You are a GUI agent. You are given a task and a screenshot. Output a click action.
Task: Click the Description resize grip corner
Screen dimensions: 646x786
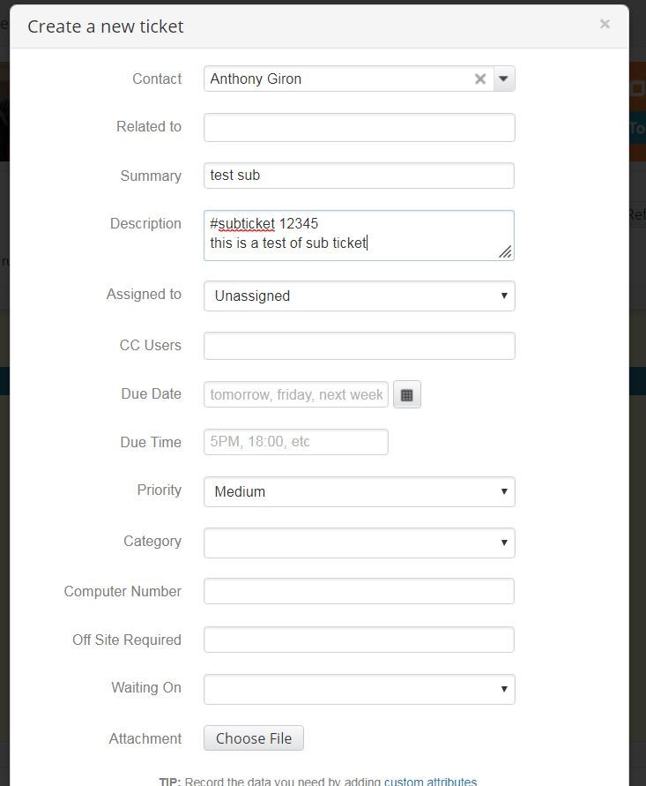tap(506, 254)
